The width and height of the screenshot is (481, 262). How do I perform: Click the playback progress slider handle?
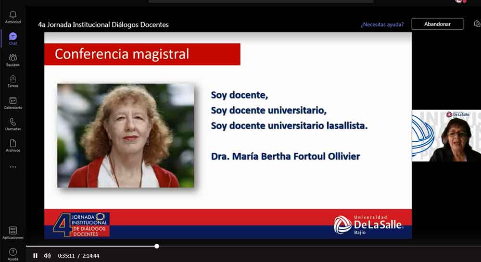tap(157, 246)
